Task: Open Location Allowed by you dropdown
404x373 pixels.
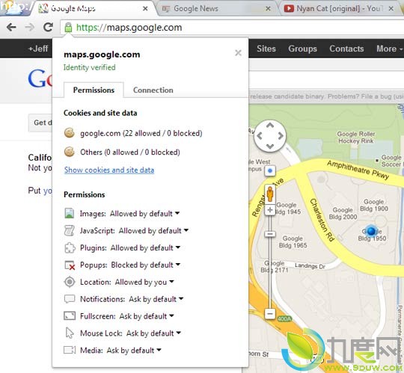Action: 144,282
